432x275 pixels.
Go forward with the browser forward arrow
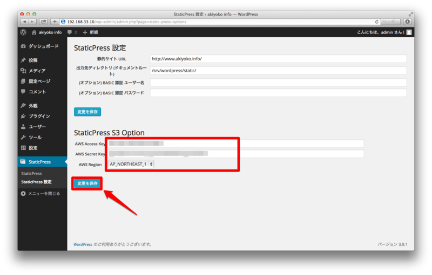(32, 22)
